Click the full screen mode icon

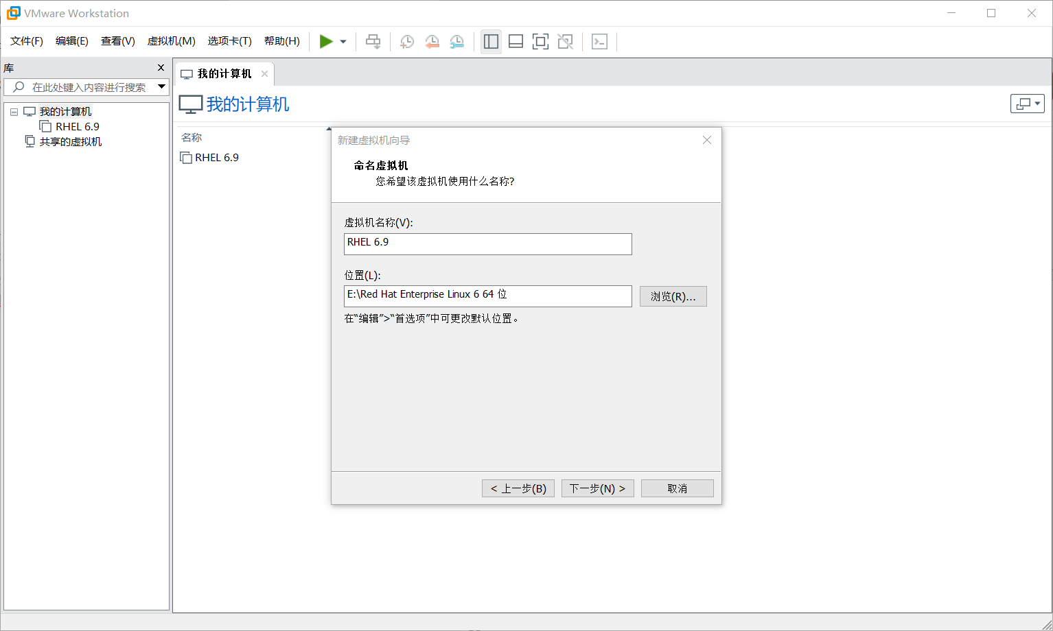[x=540, y=42]
